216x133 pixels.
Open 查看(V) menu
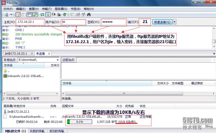(x=34, y=9)
